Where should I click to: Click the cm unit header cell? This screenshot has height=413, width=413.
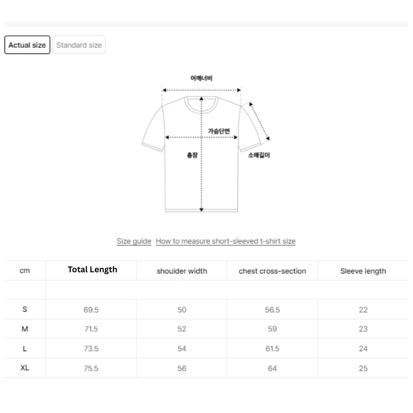[x=25, y=271]
